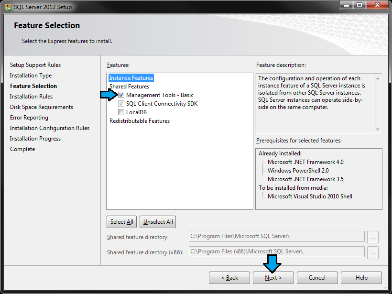The height and width of the screenshot is (294, 392).
Task: Maximize the SQL Server 2012 Setup window
Action: (x=359, y=5)
